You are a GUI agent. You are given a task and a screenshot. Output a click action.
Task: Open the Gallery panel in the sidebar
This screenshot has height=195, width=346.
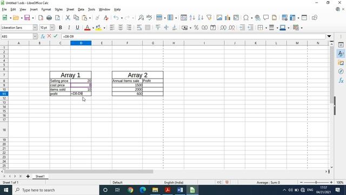pyautogui.click(x=341, y=63)
